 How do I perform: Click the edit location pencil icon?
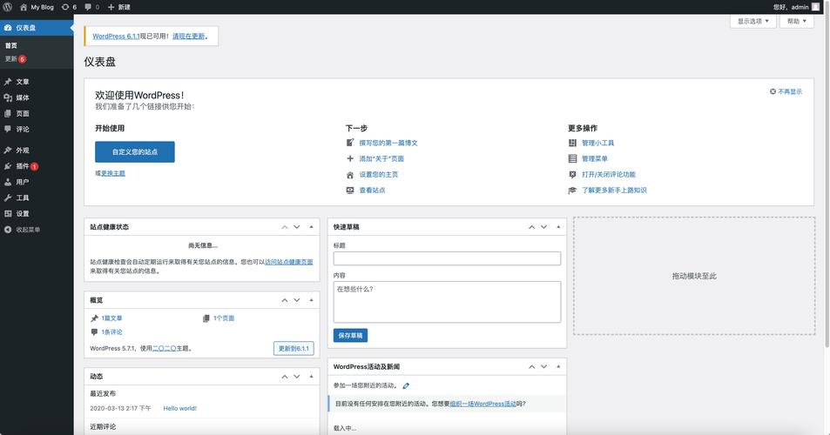406,385
